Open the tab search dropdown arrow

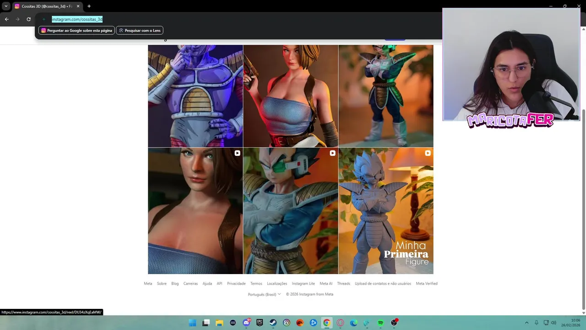tap(6, 6)
